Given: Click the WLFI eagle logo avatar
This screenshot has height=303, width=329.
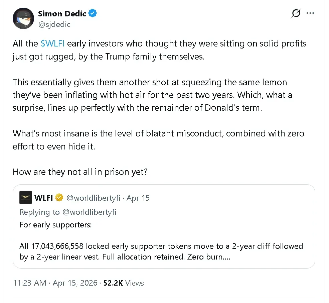Looking at the screenshot, I should (x=25, y=197).
